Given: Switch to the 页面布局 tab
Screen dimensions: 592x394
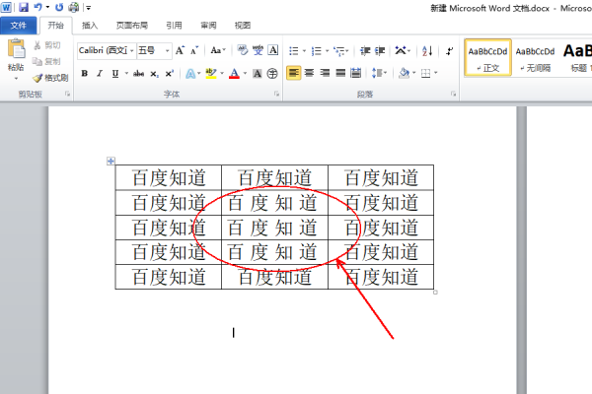Looking at the screenshot, I should (x=132, y=26).
